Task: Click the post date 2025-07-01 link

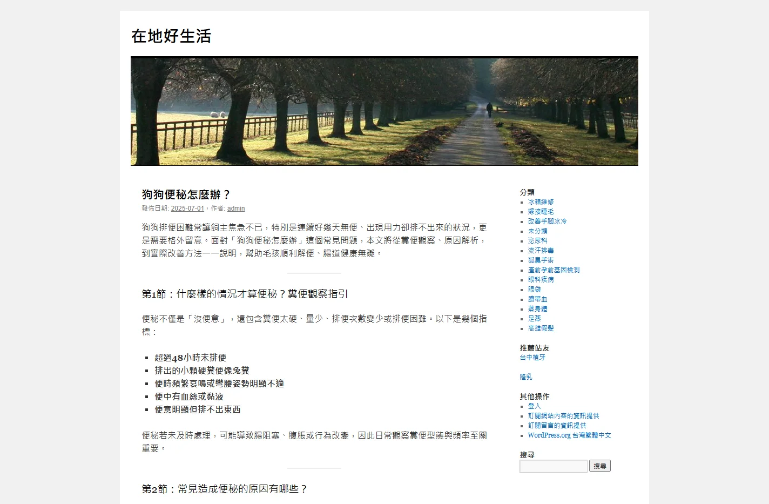Action: (187, 209)
